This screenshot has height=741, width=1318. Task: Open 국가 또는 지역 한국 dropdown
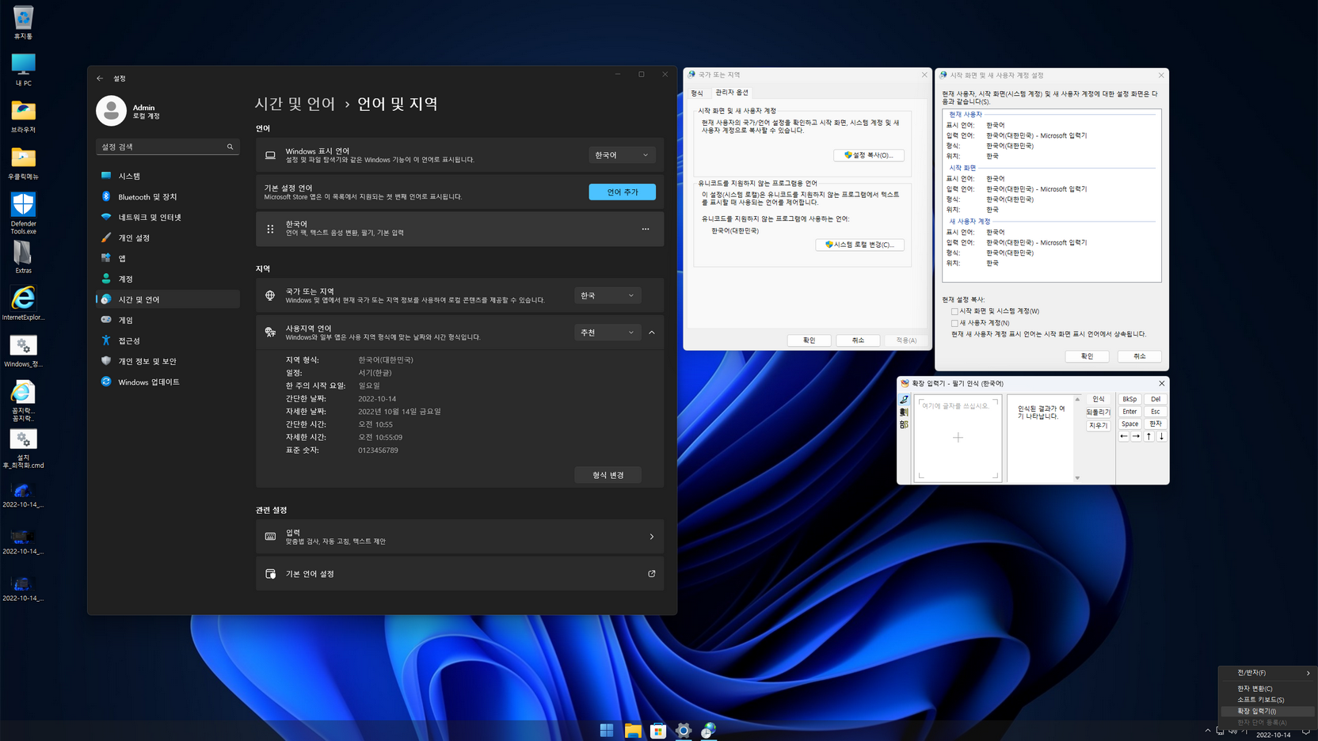pyautogui.click(x=608, y=295)
